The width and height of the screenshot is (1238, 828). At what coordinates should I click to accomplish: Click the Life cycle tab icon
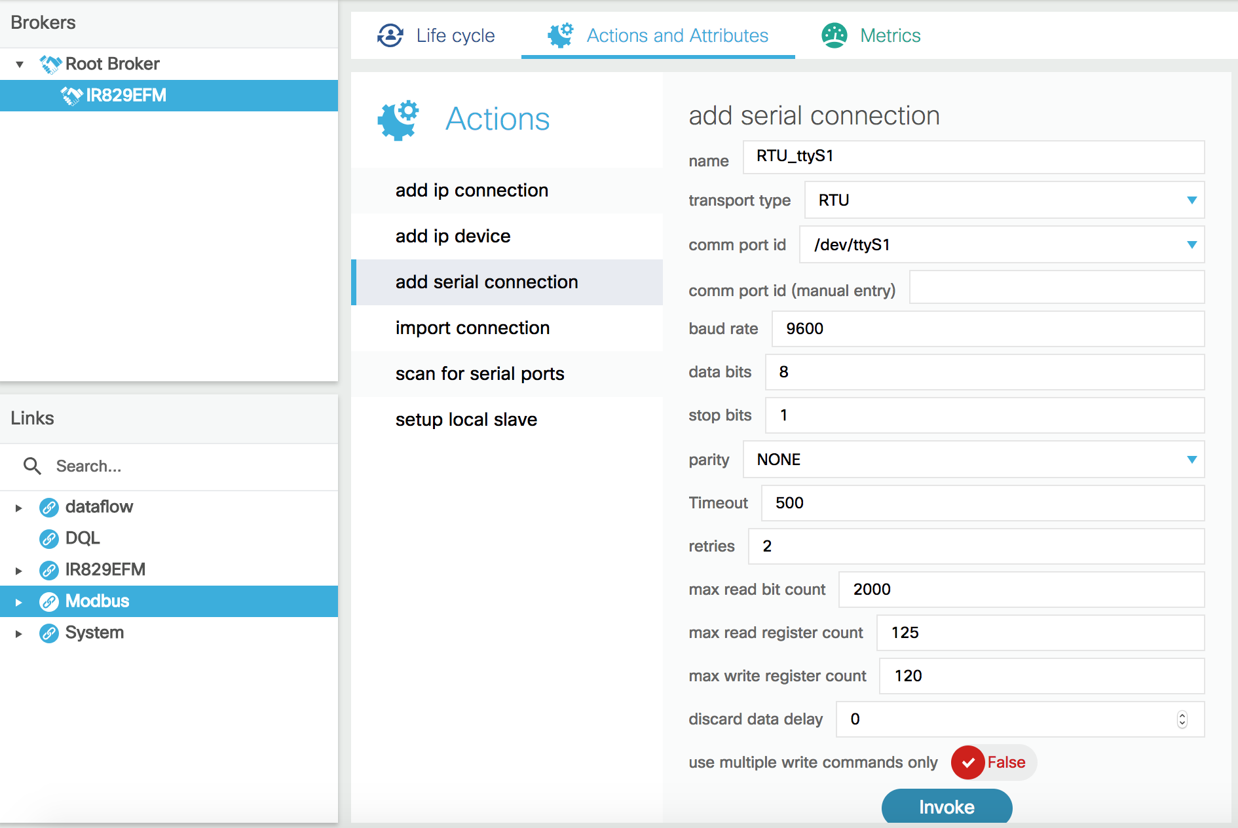[x=389, y=35]
